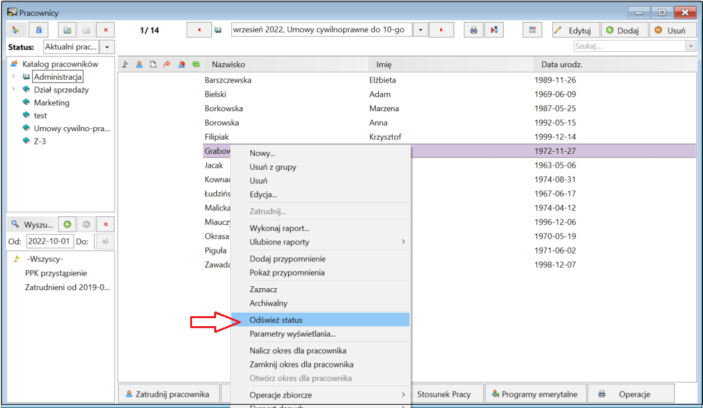Select the Z-3 tree item
This screenshot has height=408, width=703.
coord(40,141)
